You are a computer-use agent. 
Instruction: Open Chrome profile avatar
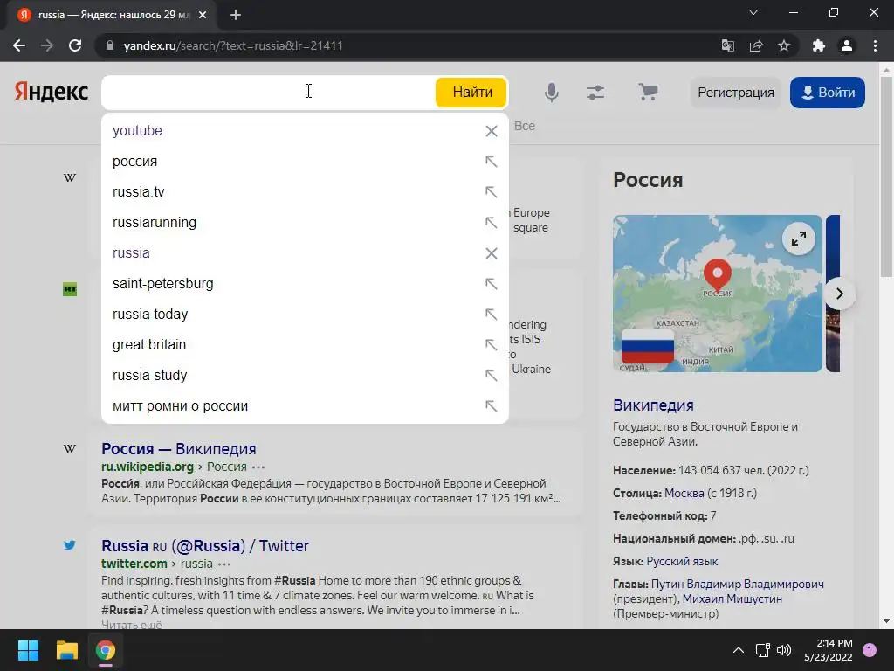click(847, 45)
